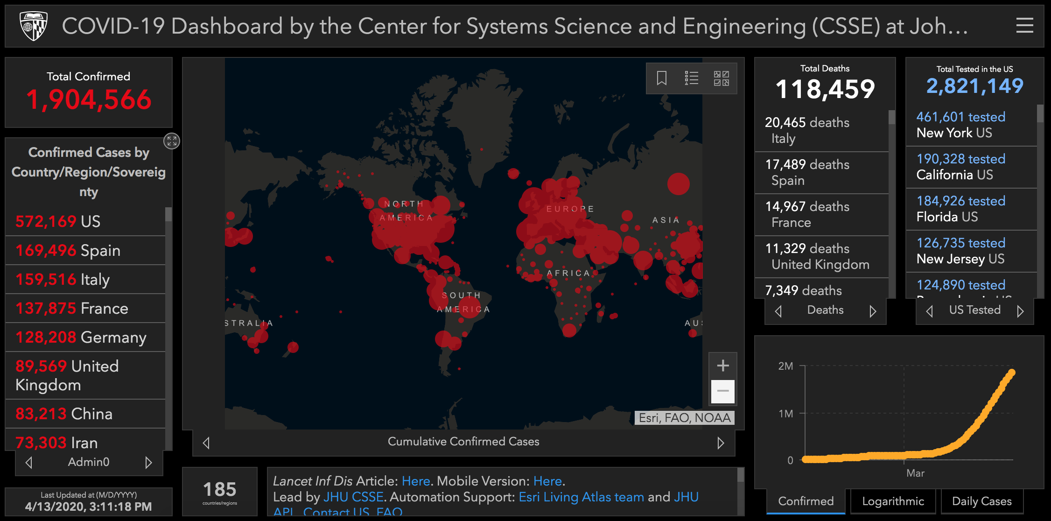1051x521 pixels.
Task: Select the Confirmed chart tab
Action: tap(806, 501)
